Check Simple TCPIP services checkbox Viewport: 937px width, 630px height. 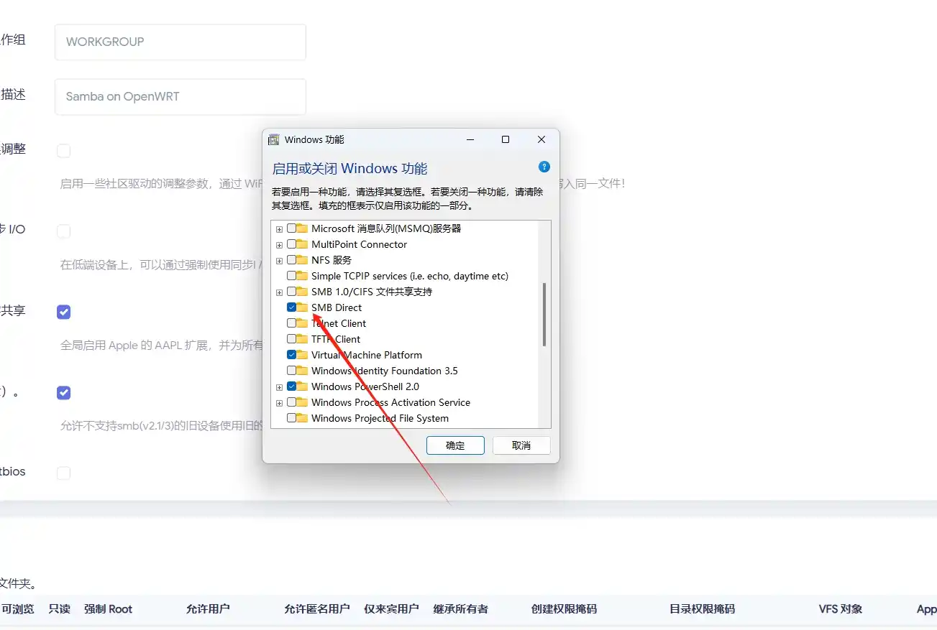[291, 276]
